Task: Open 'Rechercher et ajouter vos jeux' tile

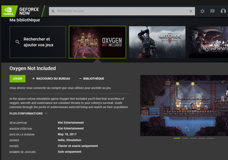Action: point(38,42)
